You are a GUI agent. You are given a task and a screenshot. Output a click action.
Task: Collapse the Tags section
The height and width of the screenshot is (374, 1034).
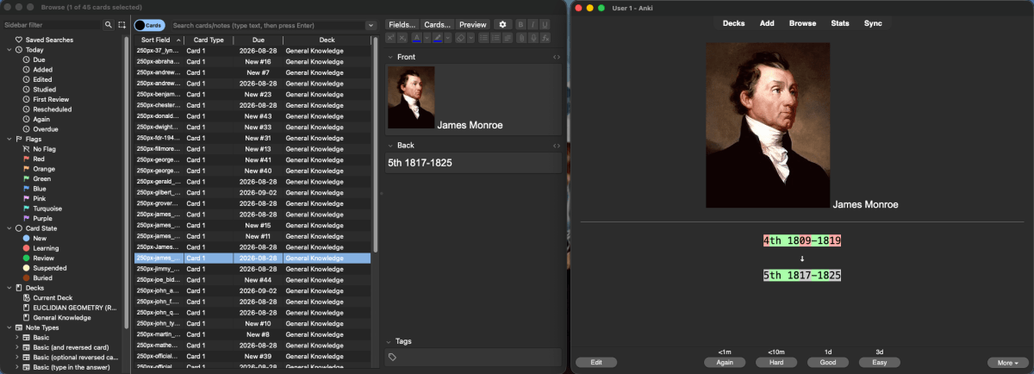point(389,341)
